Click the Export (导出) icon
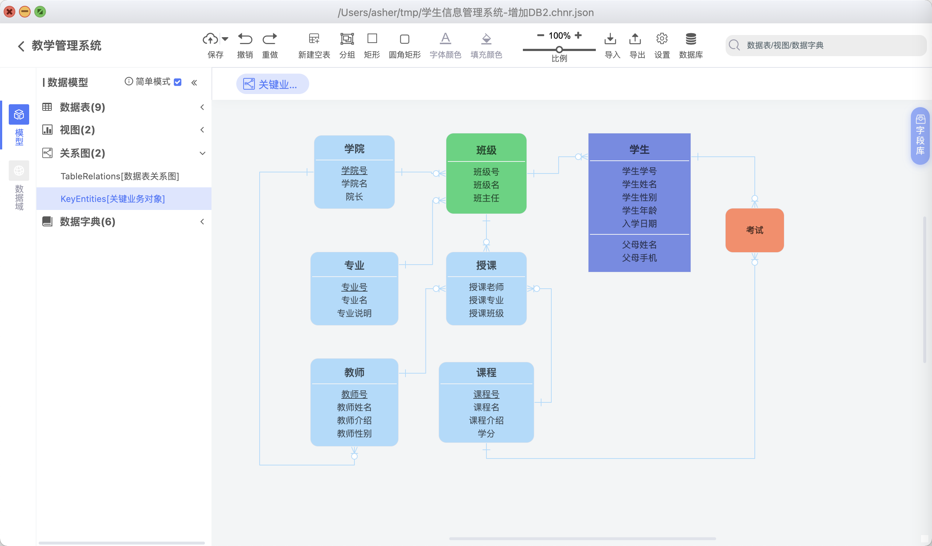 coord(635,38)
